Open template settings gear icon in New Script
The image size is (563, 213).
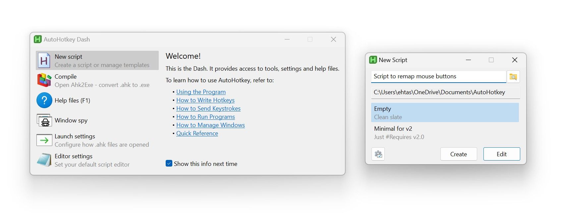[x=378, y=154]
